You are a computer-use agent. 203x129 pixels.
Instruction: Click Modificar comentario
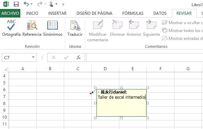(x=98, y=31)
